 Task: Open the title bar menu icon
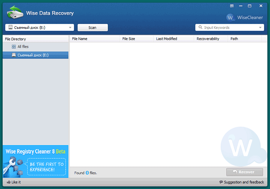[232, 6]
